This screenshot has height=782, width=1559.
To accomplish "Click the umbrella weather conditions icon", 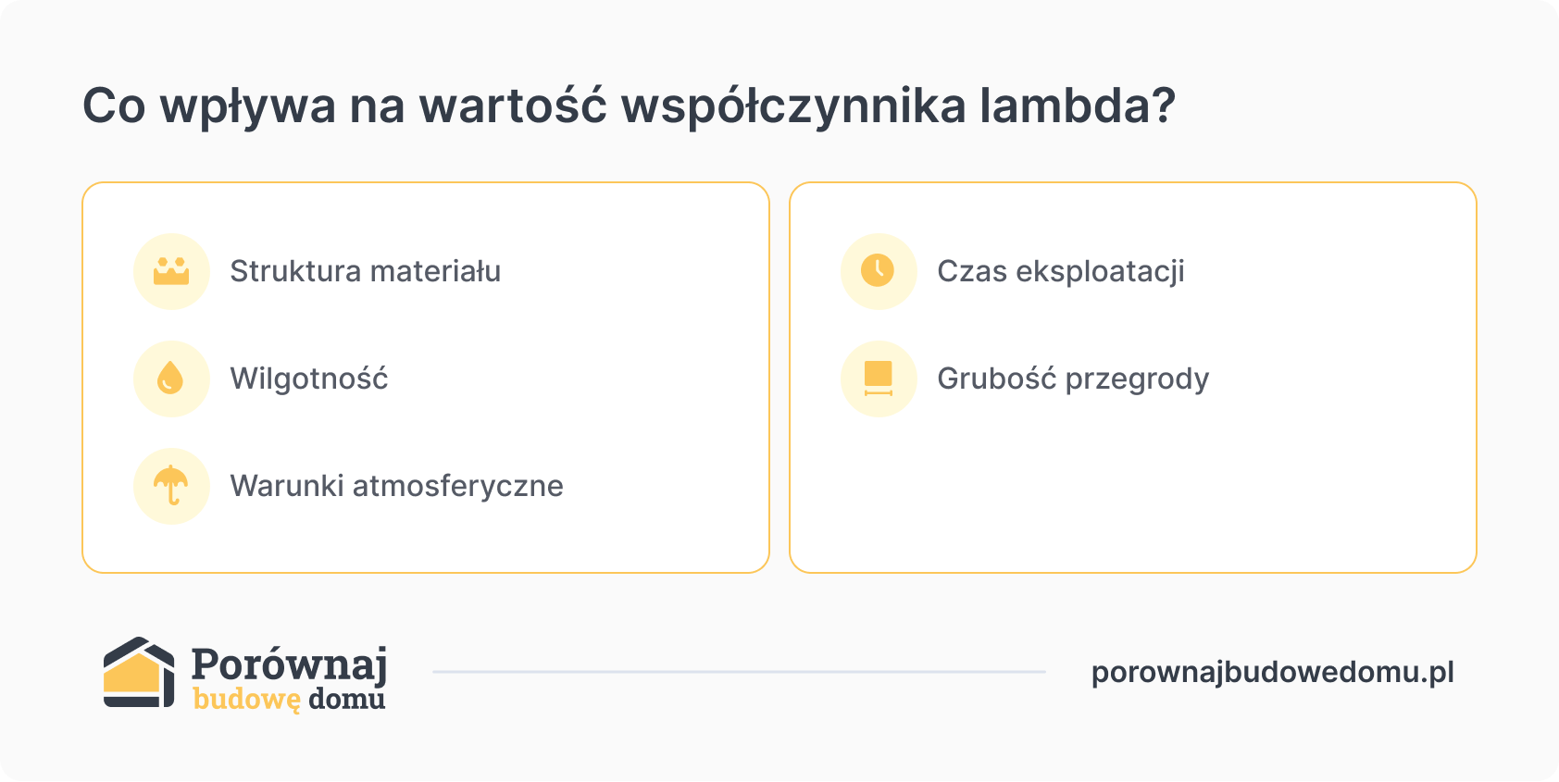I will tap(171, 486).
